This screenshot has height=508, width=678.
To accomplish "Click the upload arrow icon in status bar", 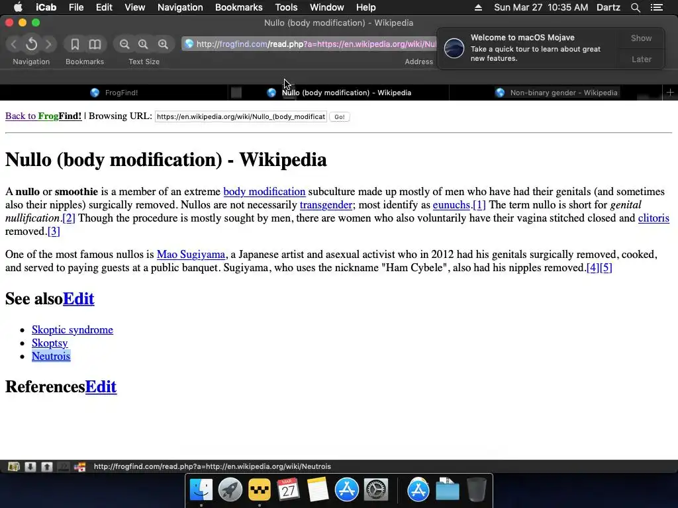I will [47, 466].
